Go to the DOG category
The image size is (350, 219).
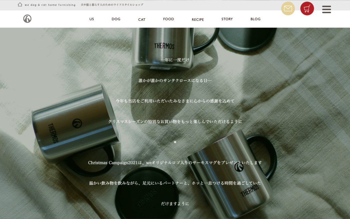[116, 19]
